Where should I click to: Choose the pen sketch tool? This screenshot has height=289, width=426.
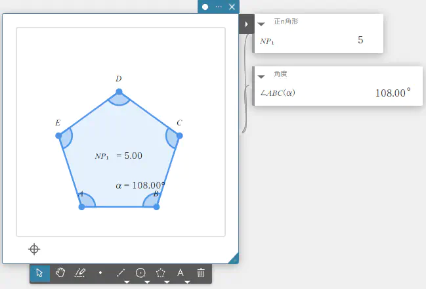(x=80, y=273)
